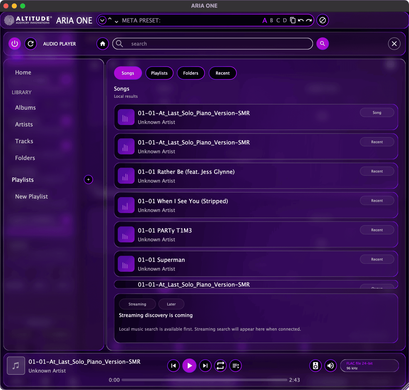409x390 pixels.
Task: Switch to the Folders tab
Action: coord(191,73)
